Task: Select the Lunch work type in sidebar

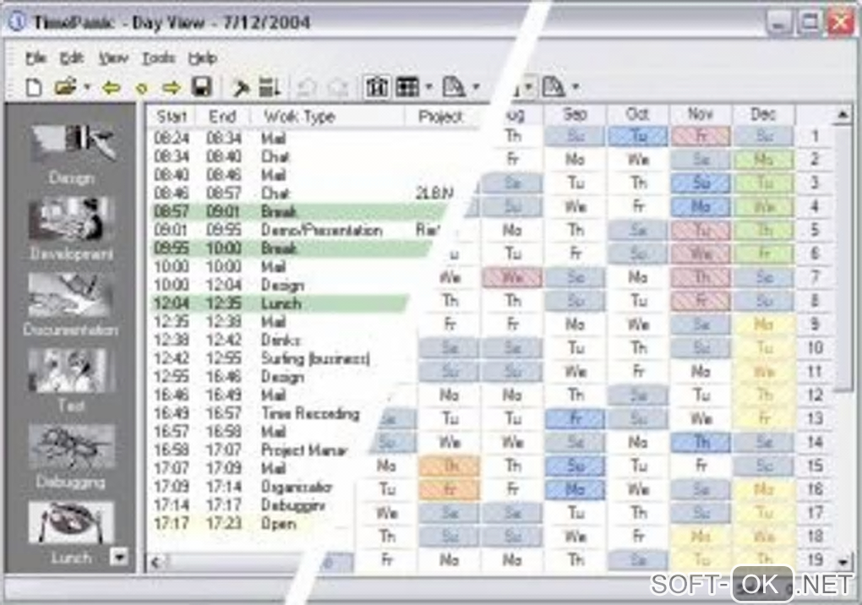Action: click(72, 533)
